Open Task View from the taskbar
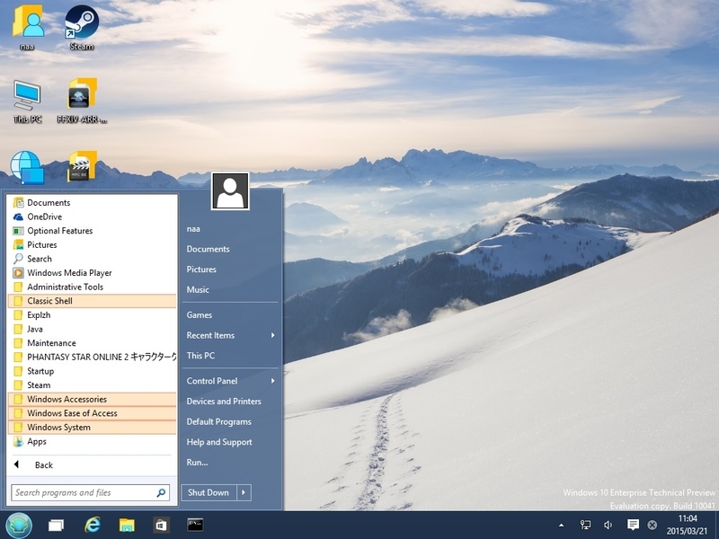Viewport: 719px width, 539px height. 56,526
